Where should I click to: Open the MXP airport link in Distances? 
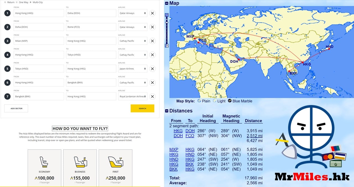tap(174, 149)
